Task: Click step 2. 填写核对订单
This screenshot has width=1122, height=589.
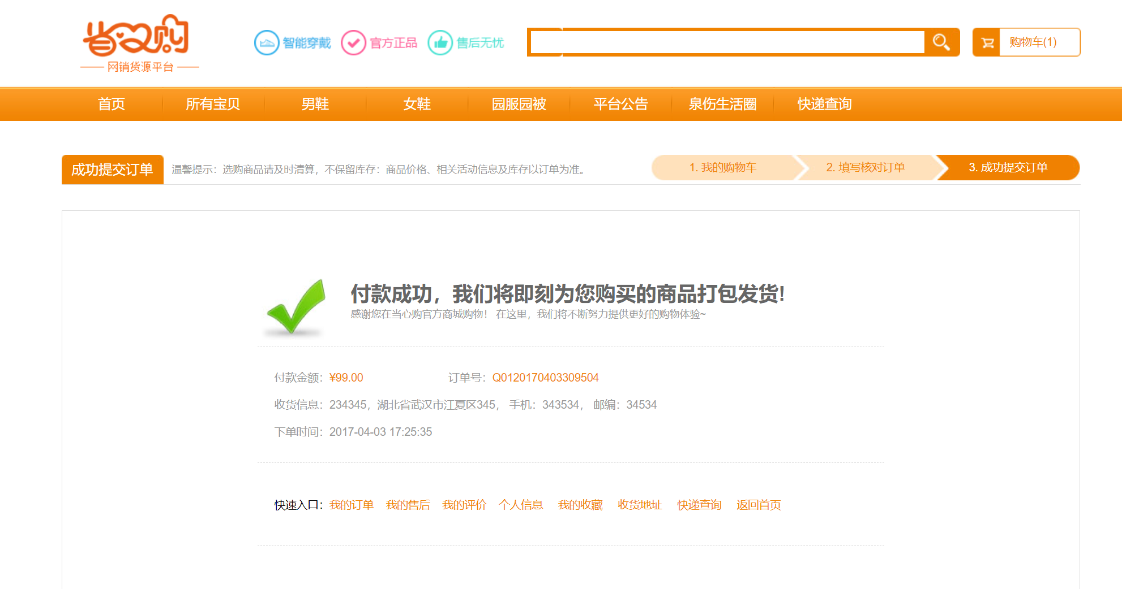Action: (866, 168)
